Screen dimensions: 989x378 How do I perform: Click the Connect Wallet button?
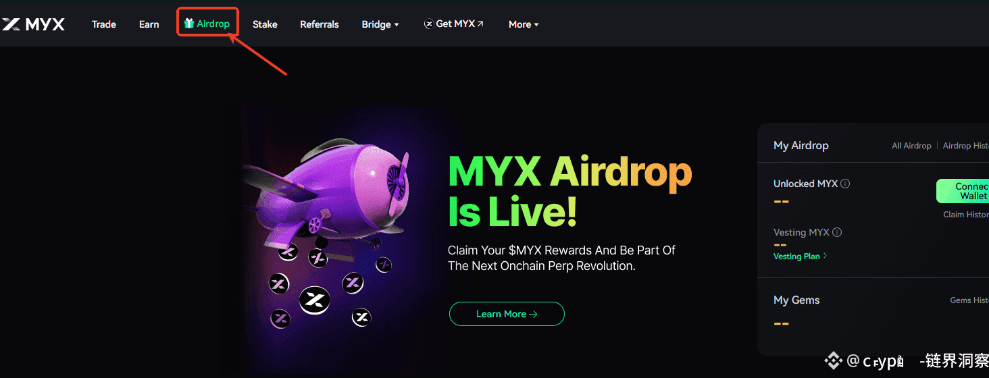tap(963, 191)
